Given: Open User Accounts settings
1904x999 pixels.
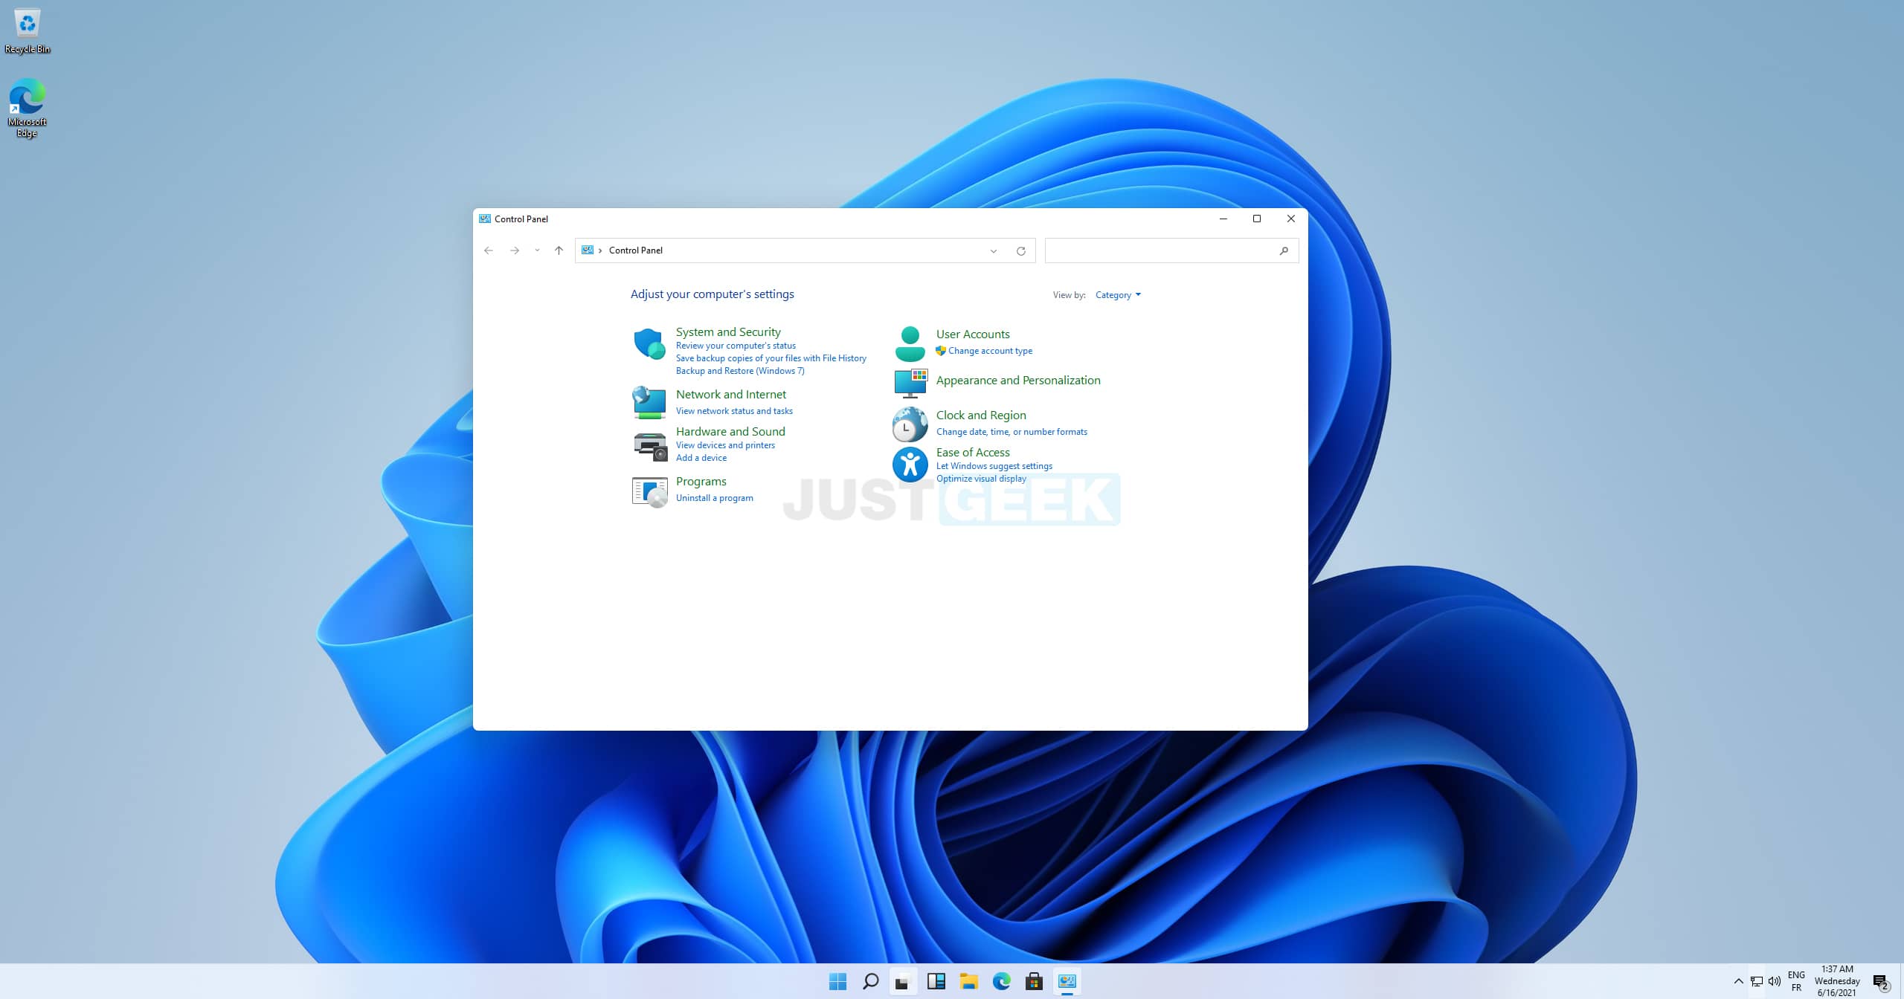Looking at the screenshot, I should click(971, 334).
